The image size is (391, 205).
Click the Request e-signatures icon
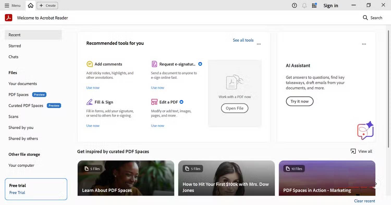154,64
